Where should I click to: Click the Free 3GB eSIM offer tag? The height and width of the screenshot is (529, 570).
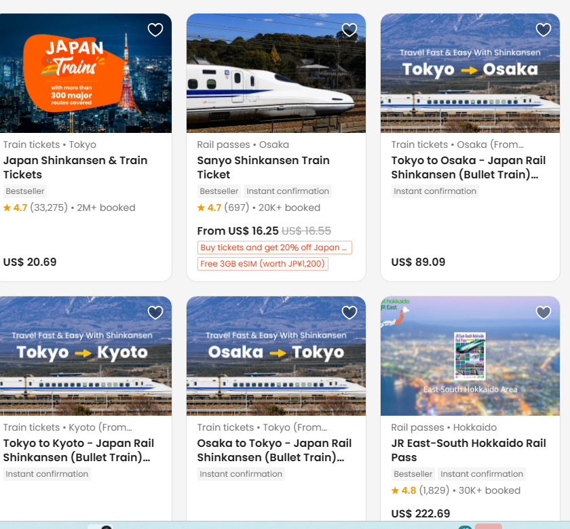tap(263, 264)
